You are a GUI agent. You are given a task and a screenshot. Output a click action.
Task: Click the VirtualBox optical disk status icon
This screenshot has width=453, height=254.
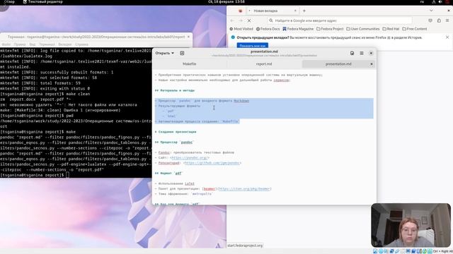pos(381,251)
